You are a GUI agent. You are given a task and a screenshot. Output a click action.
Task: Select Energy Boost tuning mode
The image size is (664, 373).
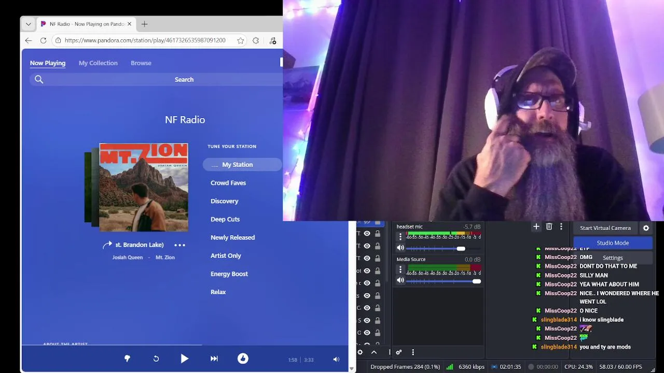pyautogui.click(x=229, y=274)
